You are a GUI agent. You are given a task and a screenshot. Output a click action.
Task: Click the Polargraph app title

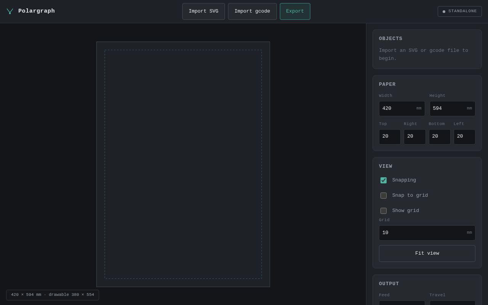pos(37,11)
